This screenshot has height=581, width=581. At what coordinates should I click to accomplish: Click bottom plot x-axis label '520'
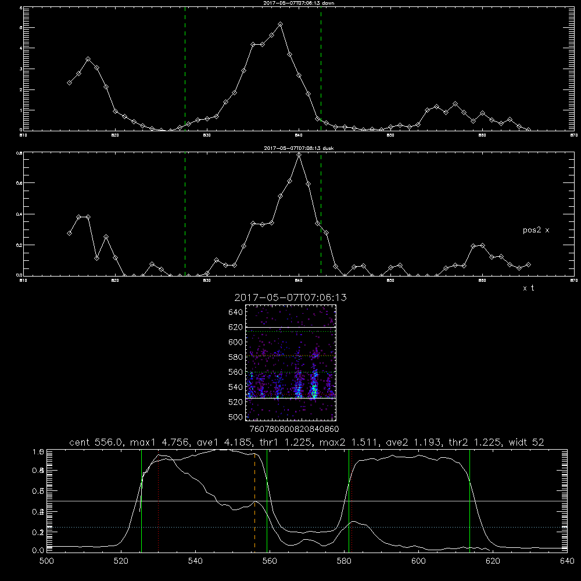[x=121, y=561]
